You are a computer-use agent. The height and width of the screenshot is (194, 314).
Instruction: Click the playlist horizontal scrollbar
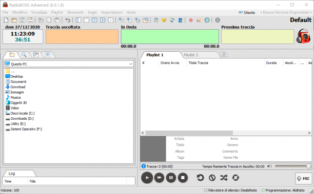[x=189, y=133]
